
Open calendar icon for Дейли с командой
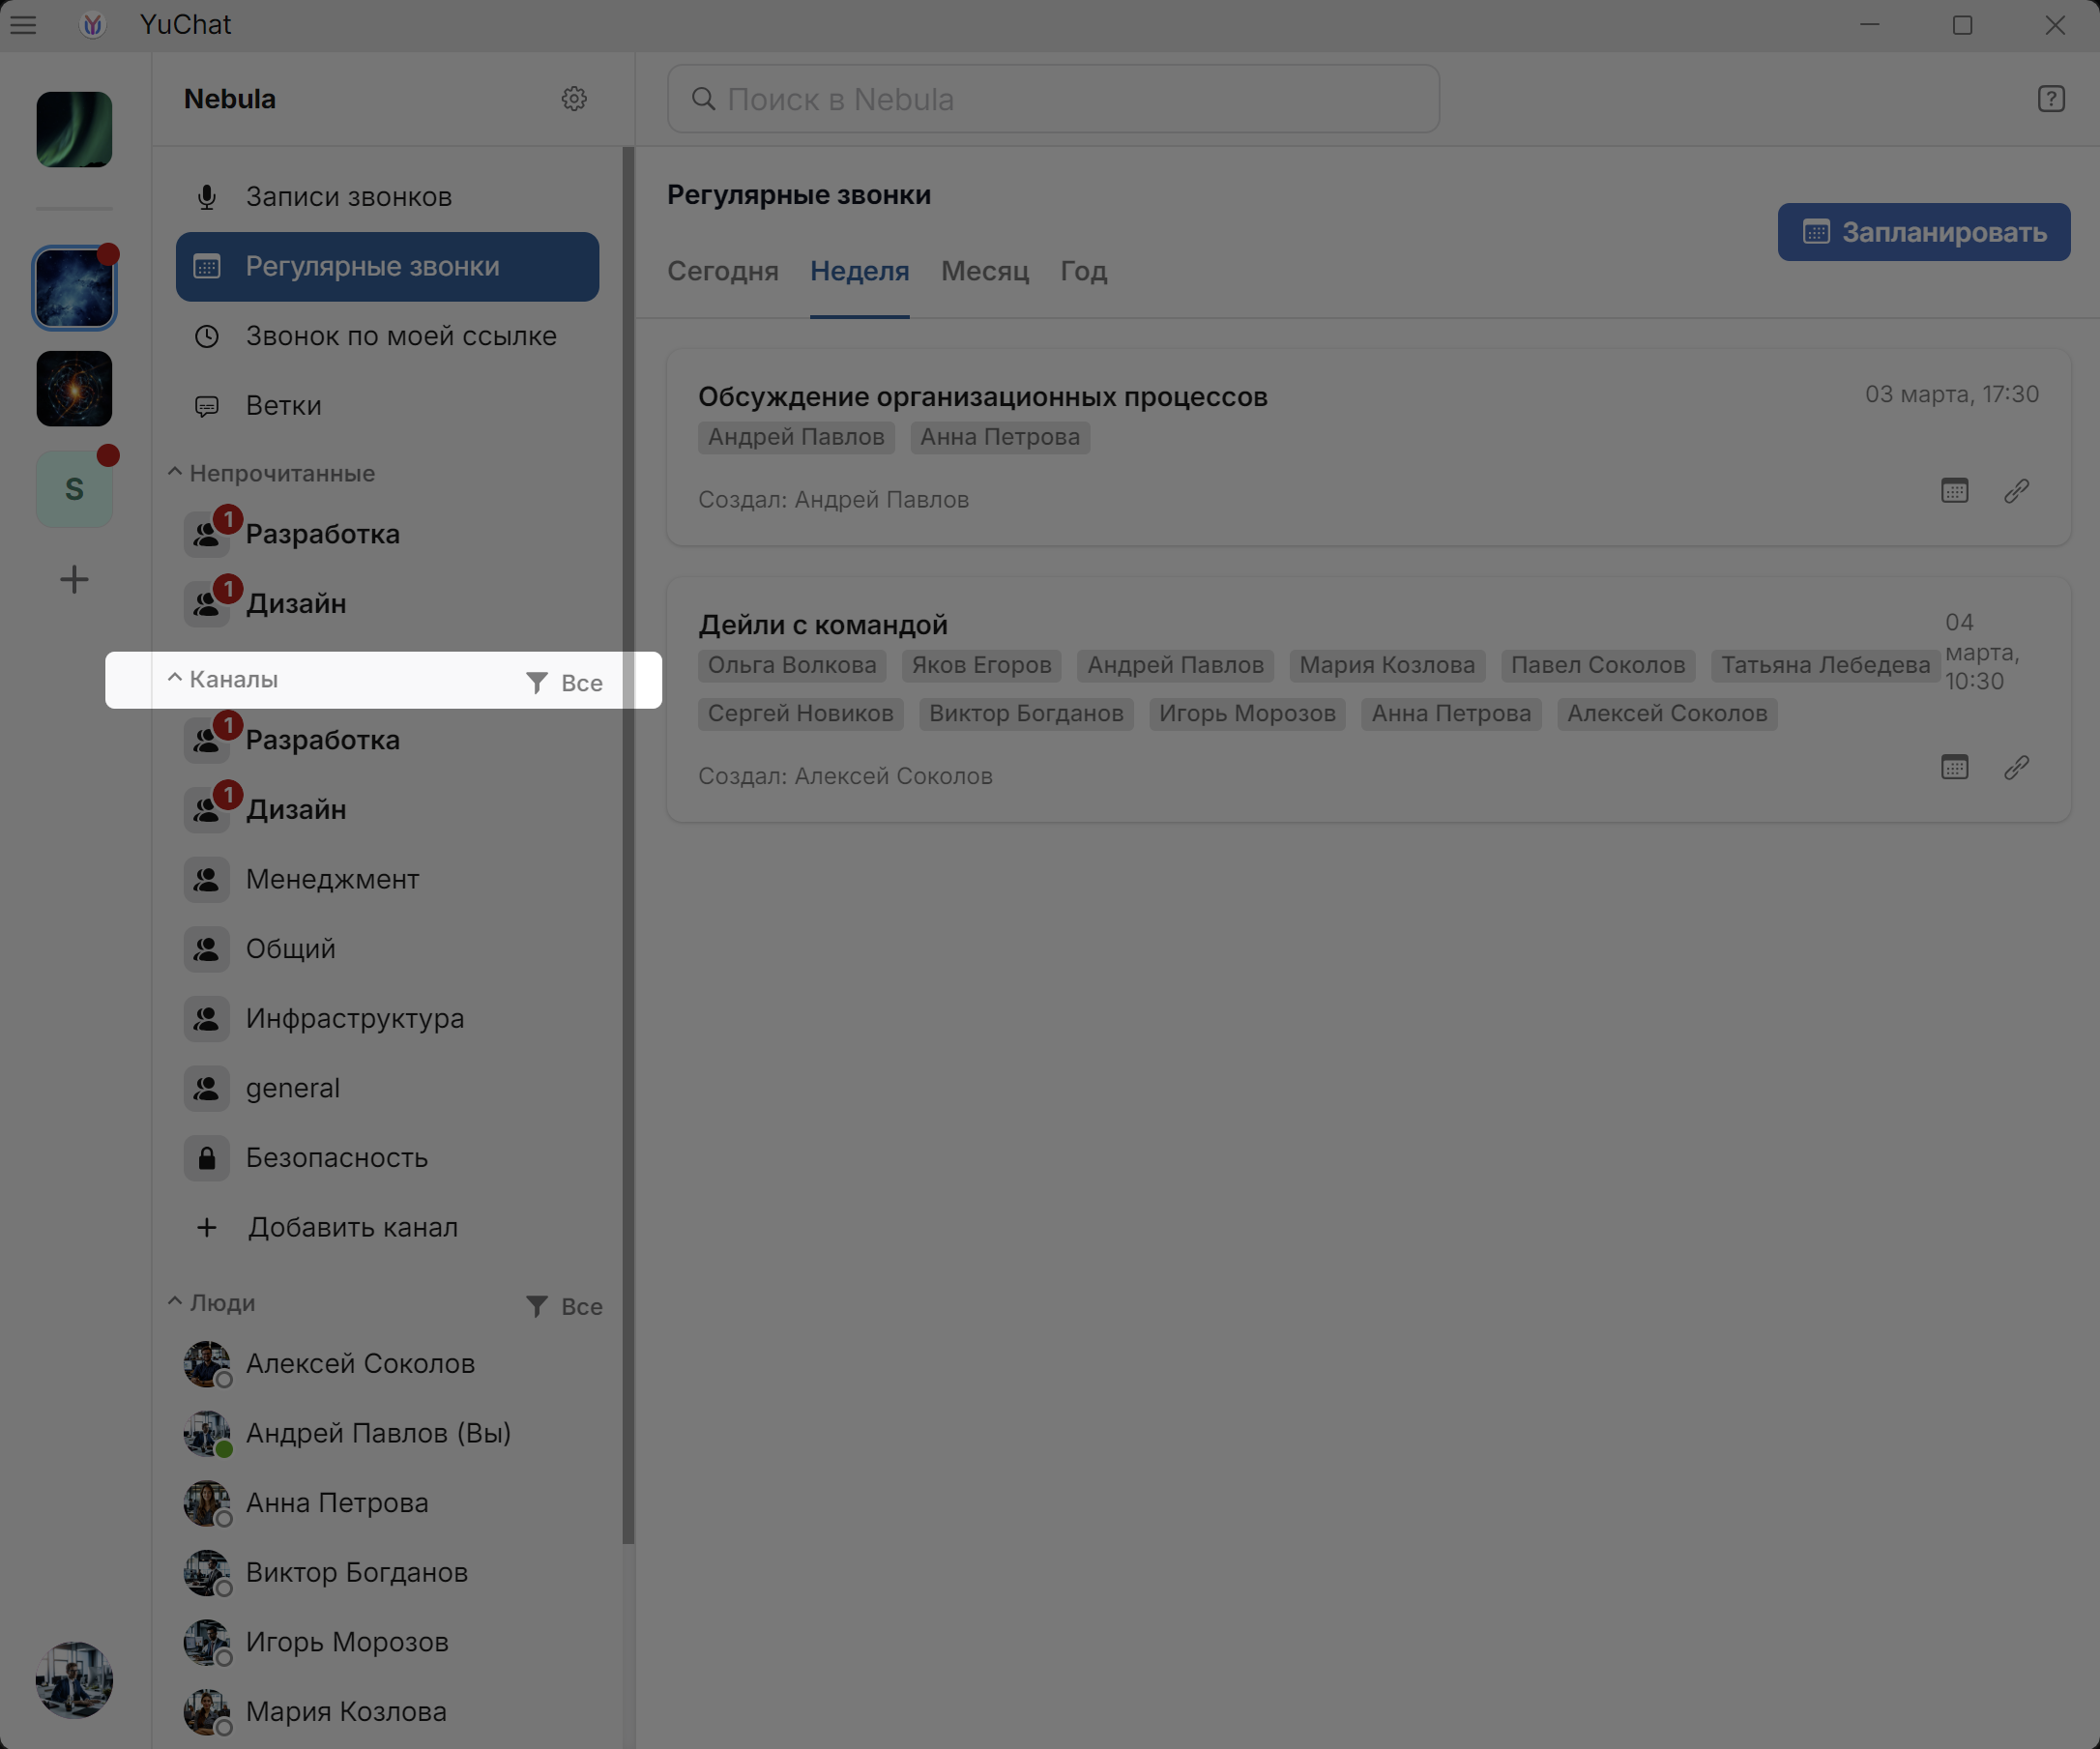1955,768
